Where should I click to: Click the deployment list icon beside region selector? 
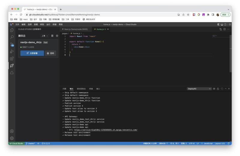pos(52,36)
